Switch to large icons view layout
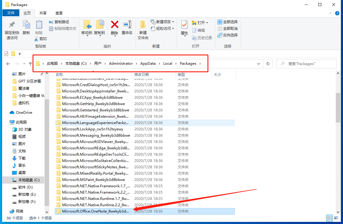This screenshot has width=343, height=224. 336,218
